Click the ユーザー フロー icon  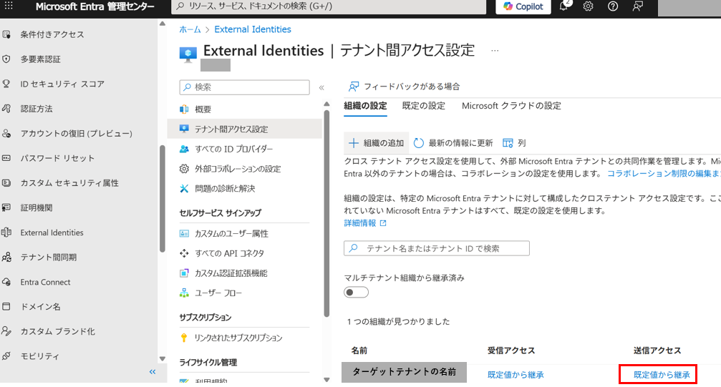click(184, 293)
